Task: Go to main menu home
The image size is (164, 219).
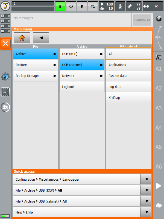Action: point(22,38)
